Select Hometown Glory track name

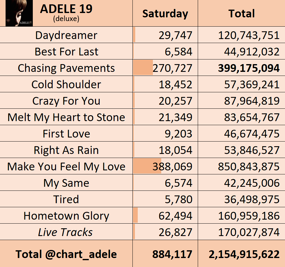click(66, 216)
